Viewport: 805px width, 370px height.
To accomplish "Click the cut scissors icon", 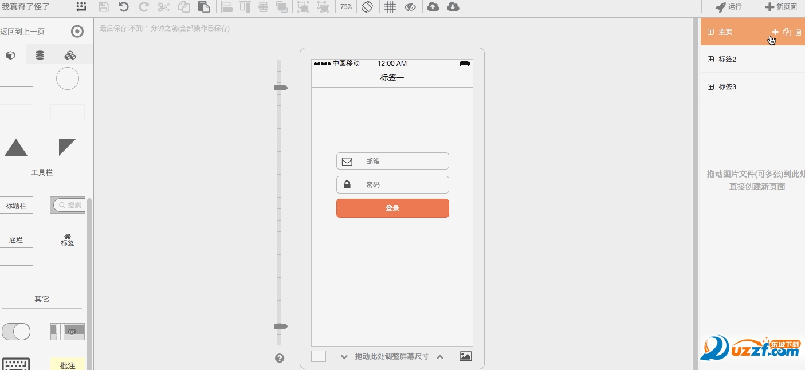I will coord(164,7).
